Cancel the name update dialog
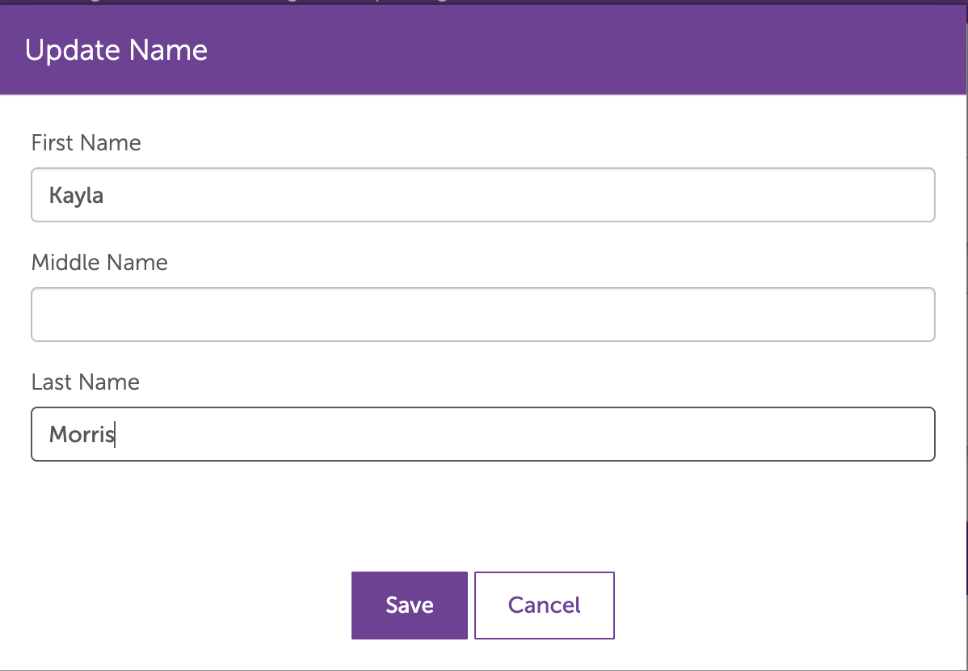 544,606
